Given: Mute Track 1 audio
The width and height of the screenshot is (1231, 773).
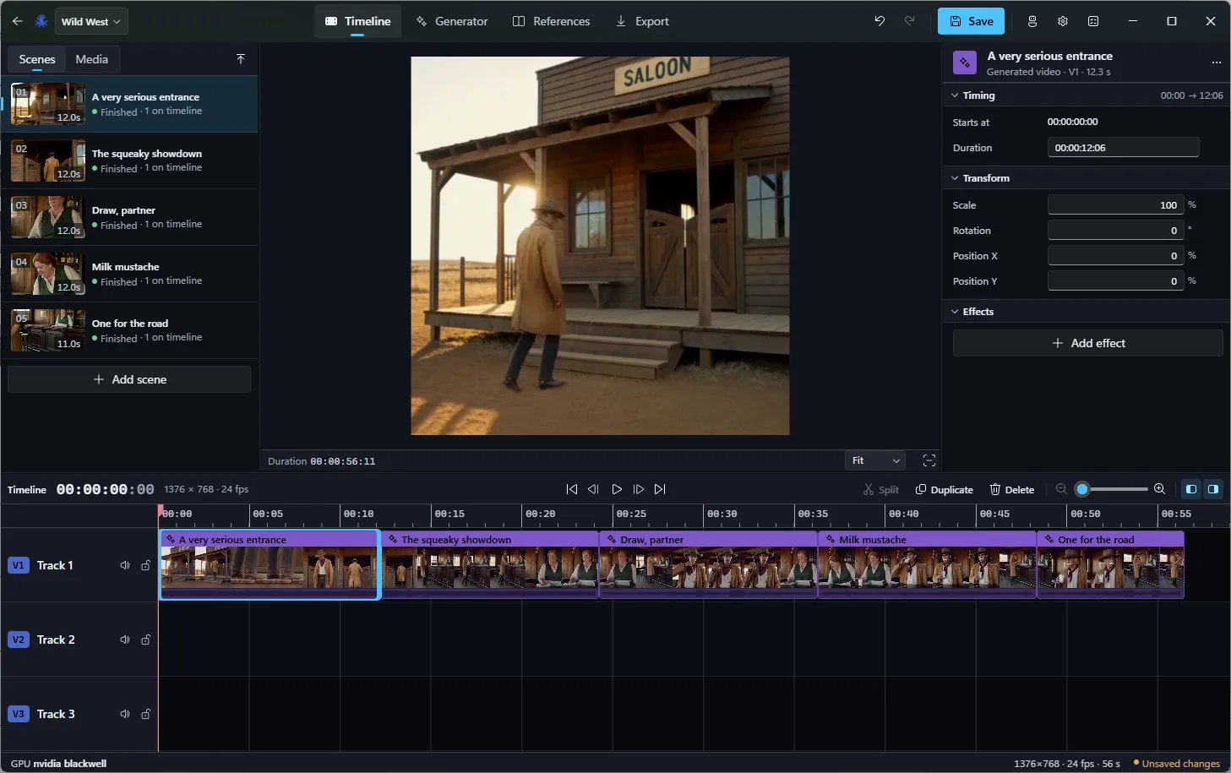Looking at the screenshot, I should click(125, 565).
